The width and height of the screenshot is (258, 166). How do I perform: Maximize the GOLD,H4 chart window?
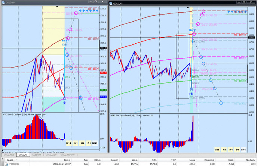[96, 1]
